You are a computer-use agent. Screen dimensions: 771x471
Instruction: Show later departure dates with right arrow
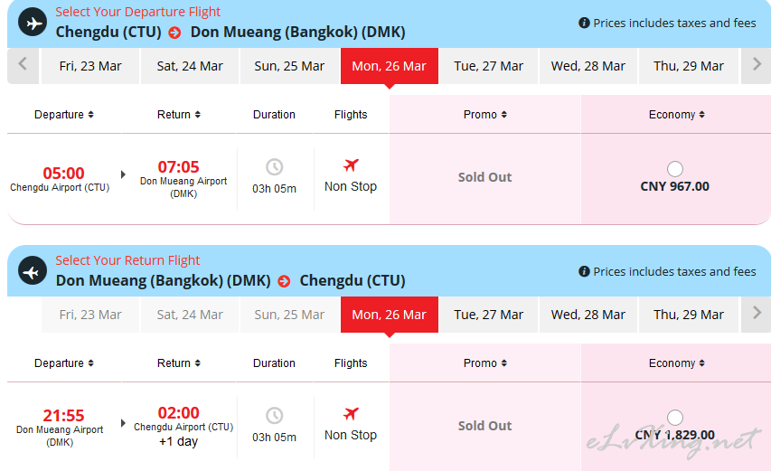point(757,64)
